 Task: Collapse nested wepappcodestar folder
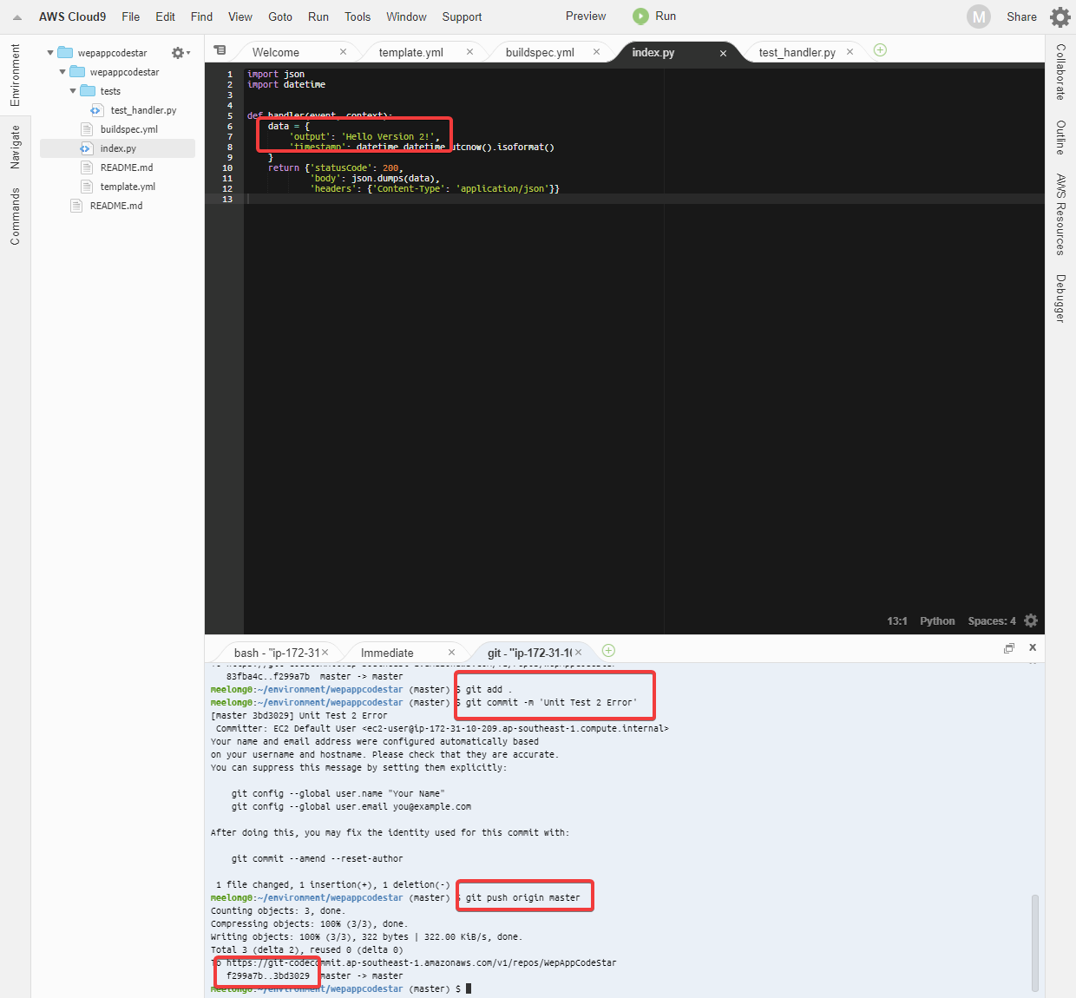coord(62,72)
